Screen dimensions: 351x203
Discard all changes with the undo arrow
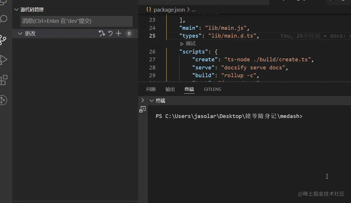coord(111,34)
